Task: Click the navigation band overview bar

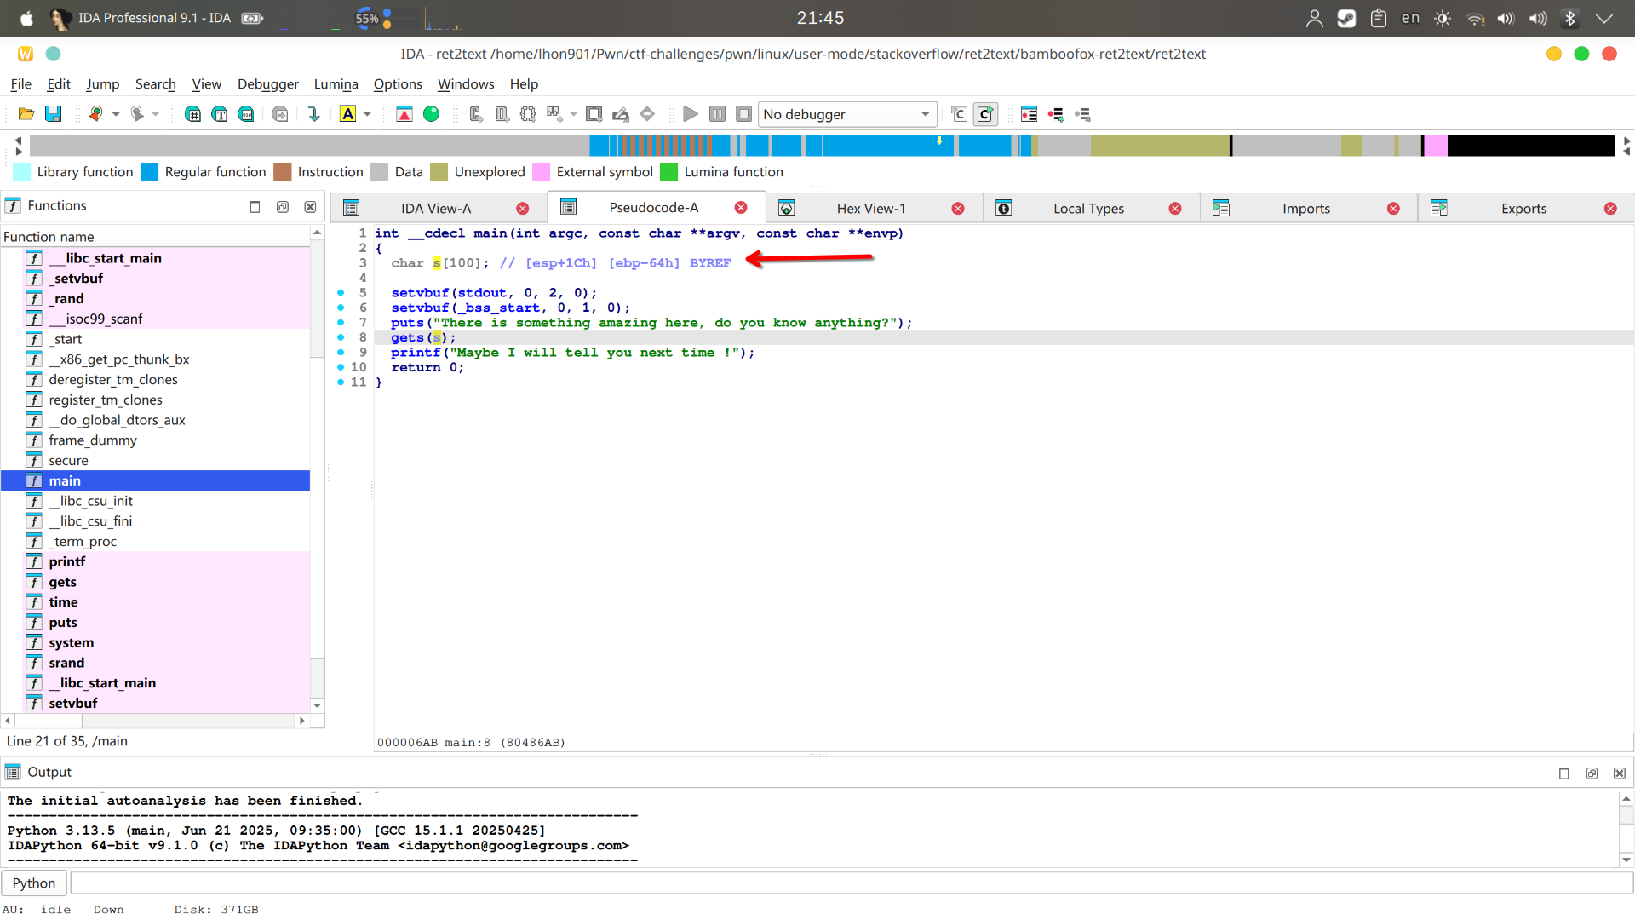Action: tap(822, 146)
